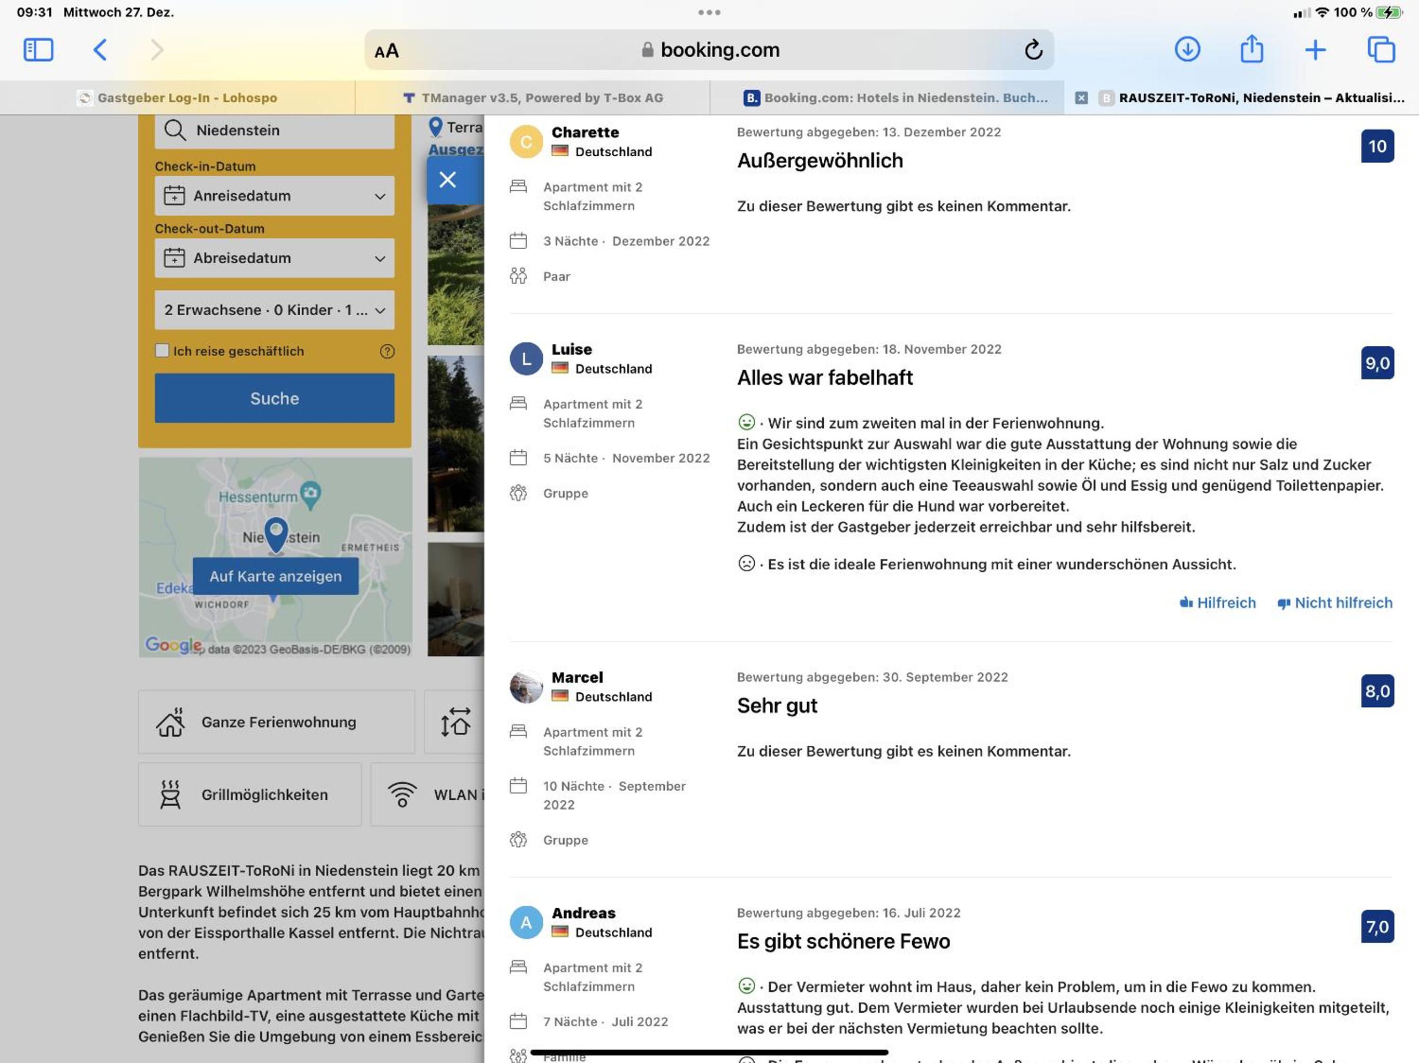Open the tree and house photo thumbnail

tap(456, 443)
